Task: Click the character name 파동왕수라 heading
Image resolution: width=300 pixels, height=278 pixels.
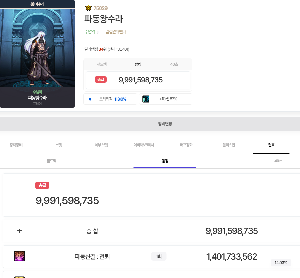Action: 103,19
